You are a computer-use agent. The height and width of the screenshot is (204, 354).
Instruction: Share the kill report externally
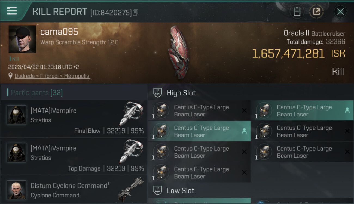(x=316, y=12)
